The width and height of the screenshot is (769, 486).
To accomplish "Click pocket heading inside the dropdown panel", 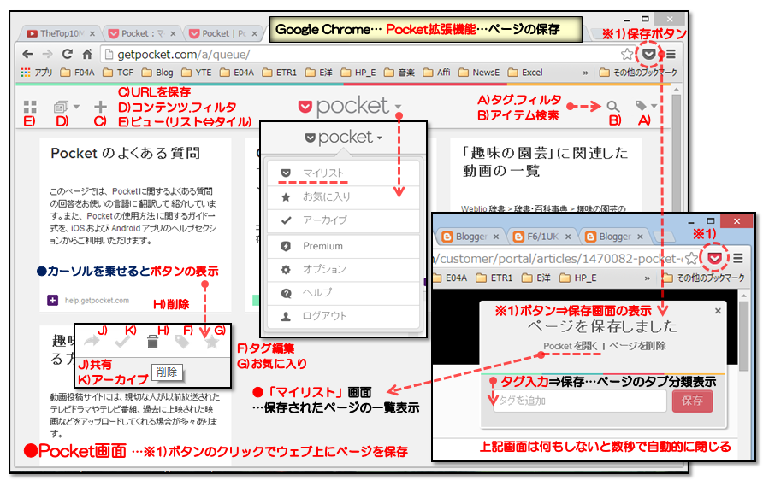I will point(343,138).
